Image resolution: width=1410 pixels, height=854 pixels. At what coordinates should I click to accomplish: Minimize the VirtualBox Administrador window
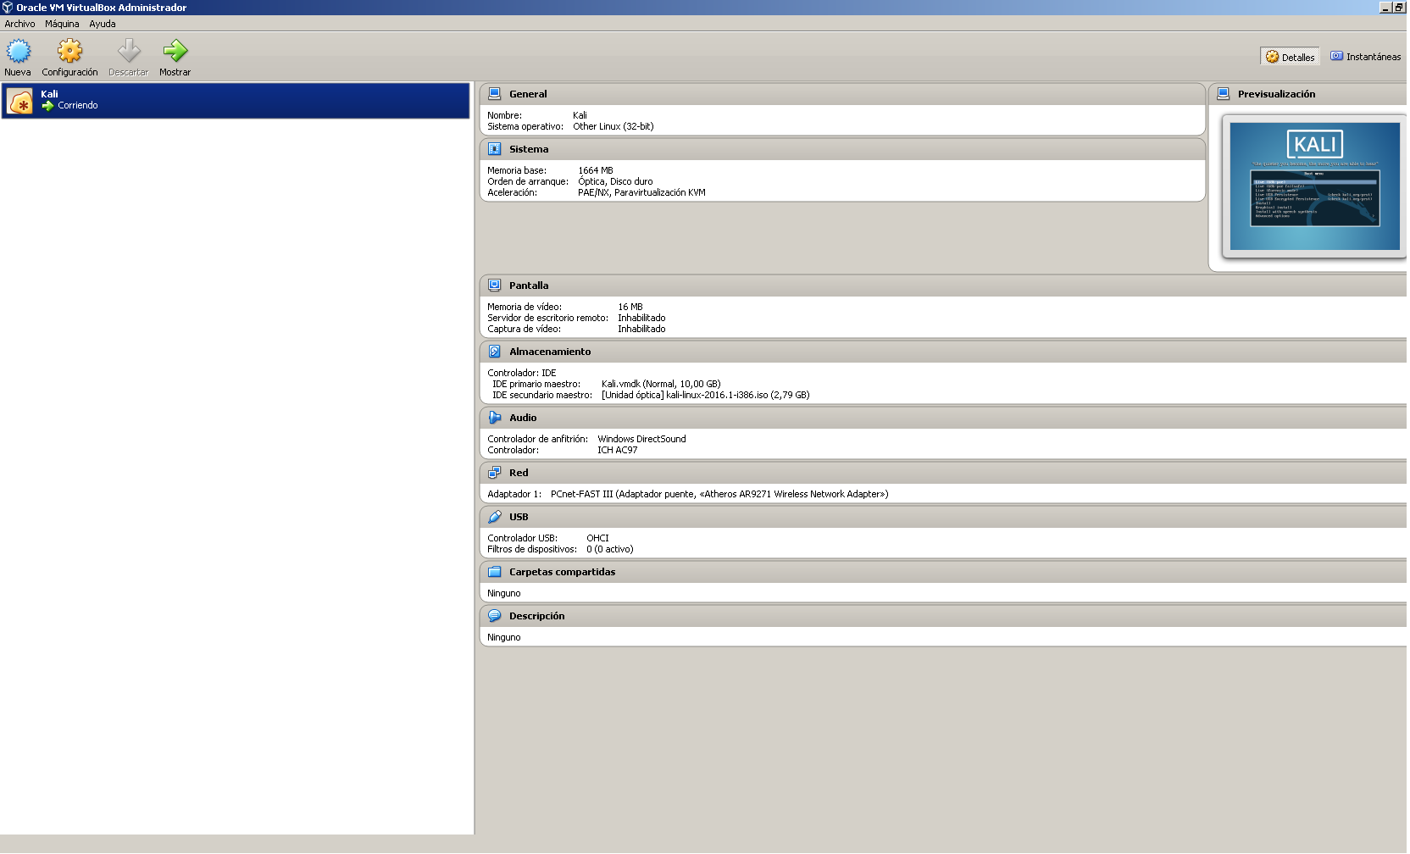(x=1385, y=8)
